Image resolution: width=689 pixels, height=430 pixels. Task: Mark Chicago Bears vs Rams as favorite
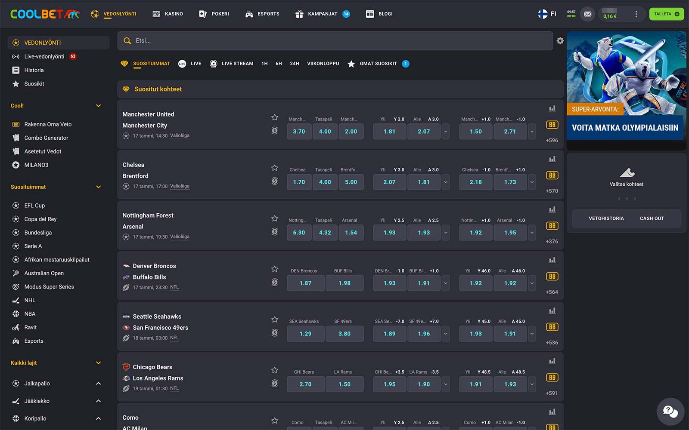coord(275,370)
